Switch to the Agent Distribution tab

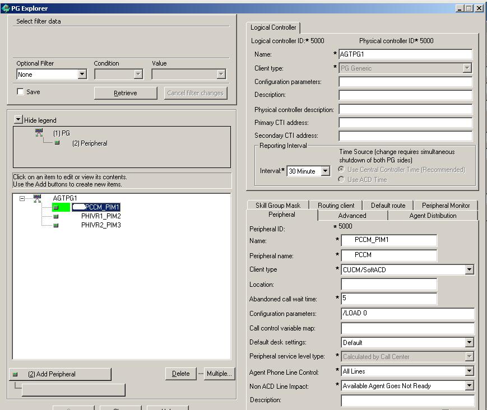(x=433, y=216)
